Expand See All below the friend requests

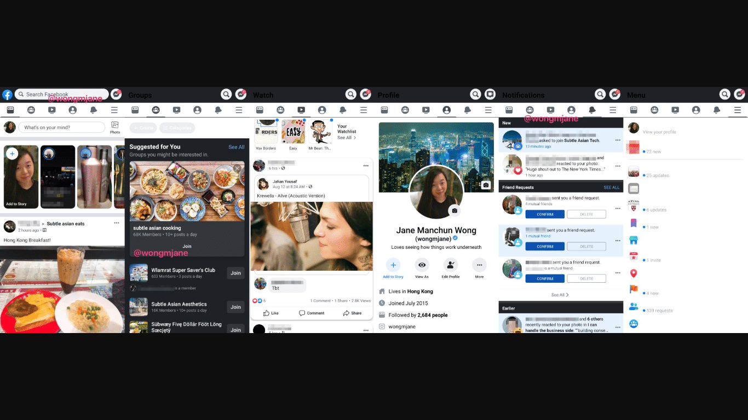560,295
